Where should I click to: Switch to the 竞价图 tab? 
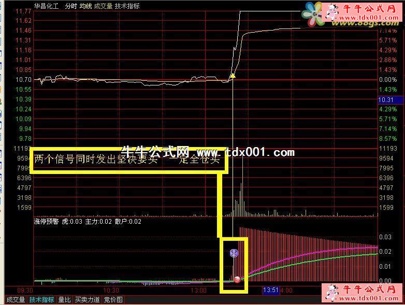(x=113, y=300)
